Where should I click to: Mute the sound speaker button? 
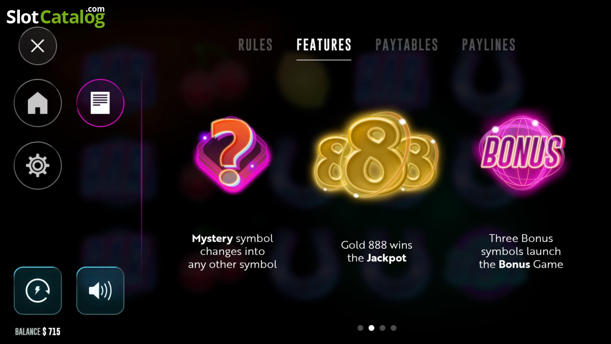coord(100,290)
